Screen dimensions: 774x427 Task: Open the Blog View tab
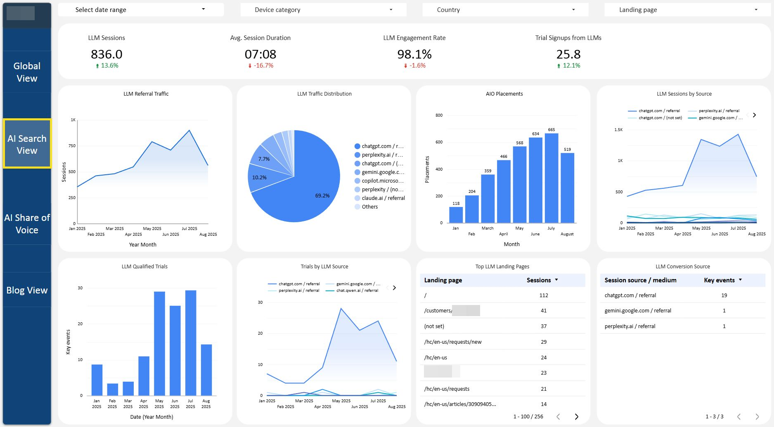[x=26, y=290]
